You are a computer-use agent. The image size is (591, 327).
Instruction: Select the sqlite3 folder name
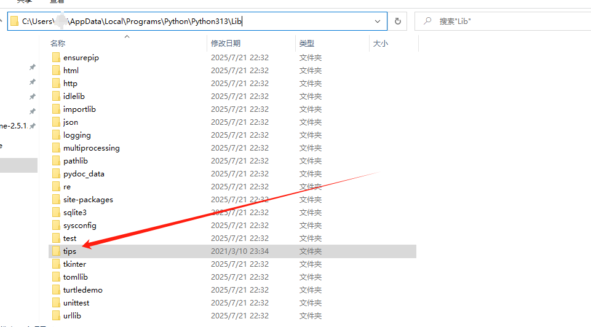74,213
